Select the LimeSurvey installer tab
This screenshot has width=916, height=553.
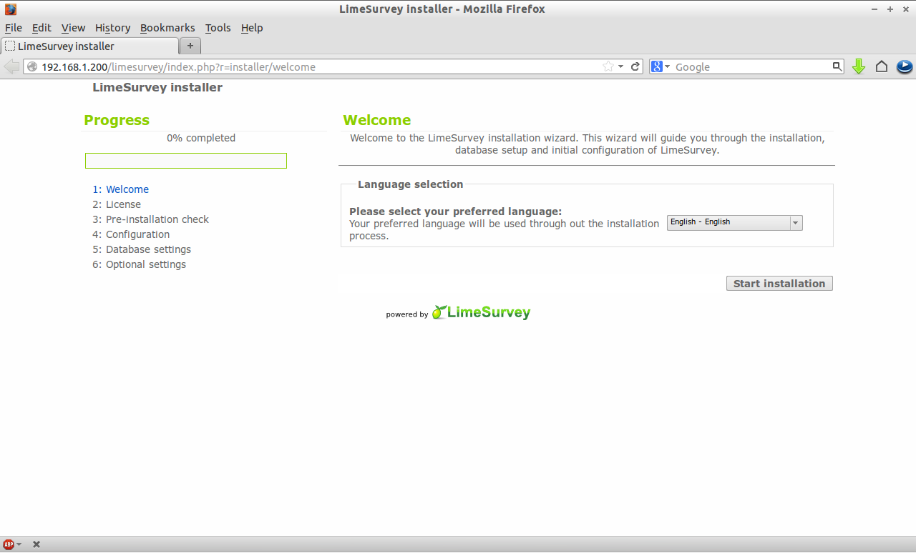pyautogui.click(x=89, y=46)
